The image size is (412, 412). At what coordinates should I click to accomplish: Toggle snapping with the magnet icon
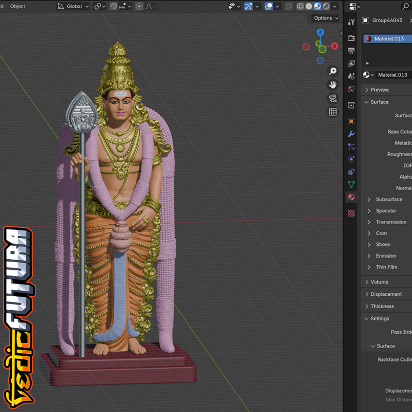113,7
